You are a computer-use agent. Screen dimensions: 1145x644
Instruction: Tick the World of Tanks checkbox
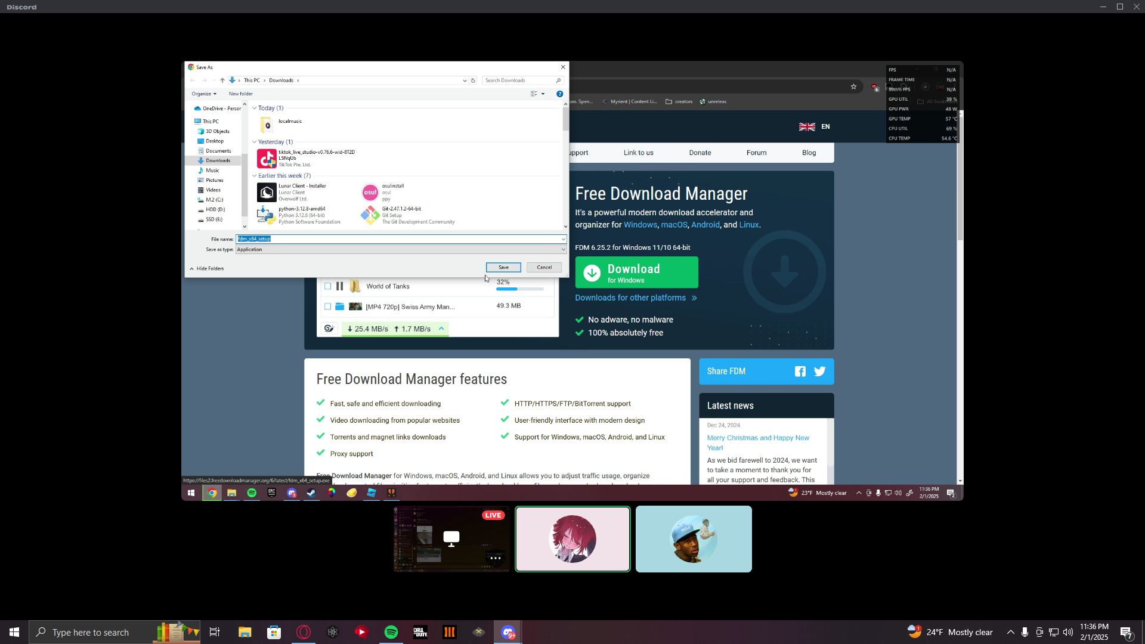tap(327, 286)
